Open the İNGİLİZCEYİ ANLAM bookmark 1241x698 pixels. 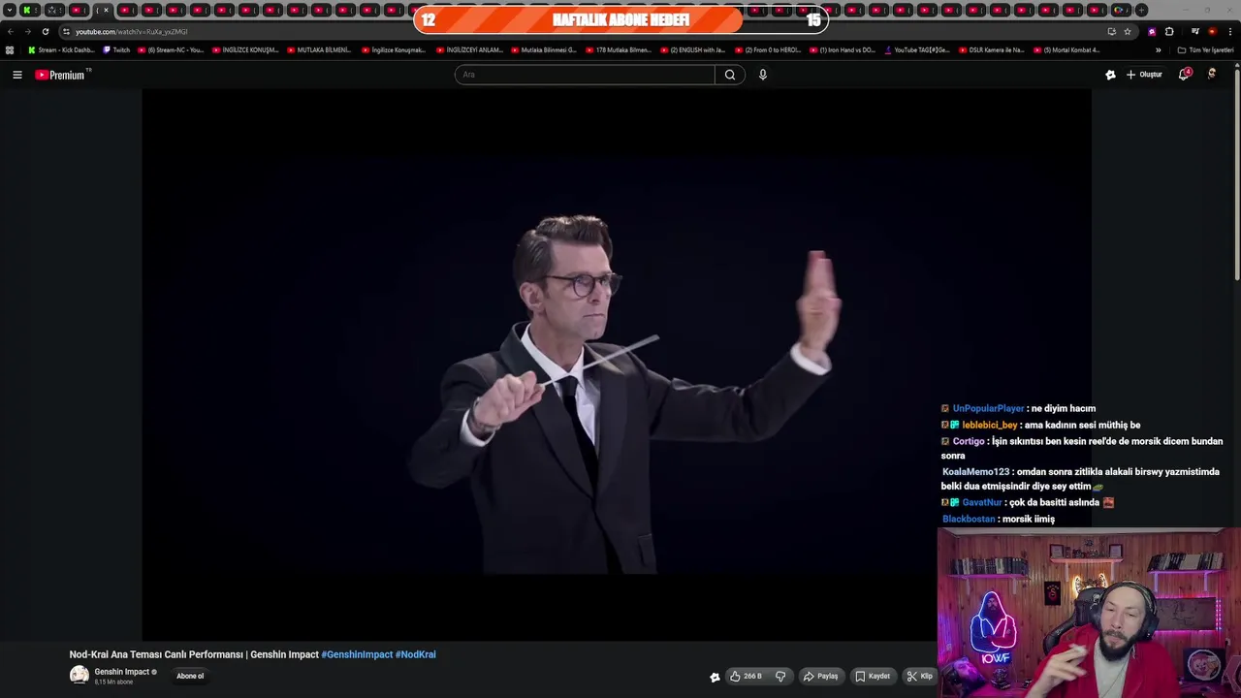(x=469, y=49)
